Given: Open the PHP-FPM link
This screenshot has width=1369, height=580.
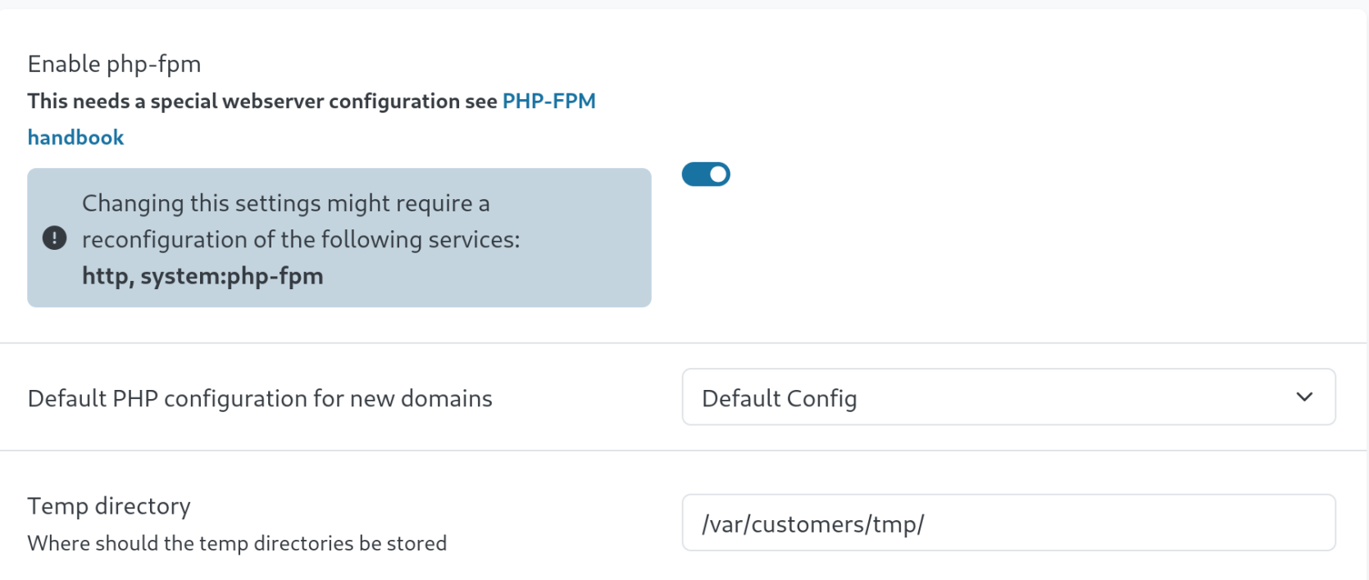Looking at the screenshot, I should point(548,102).
